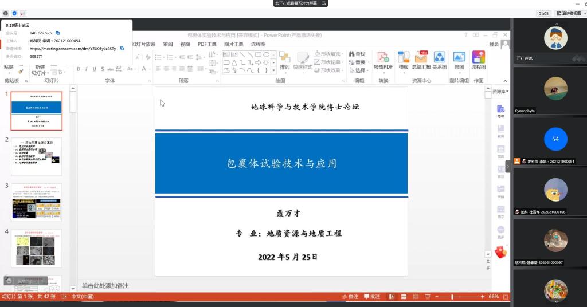Open the Arrange (排列) dropdown
Screen dimensions: 587x307
pyautogui.click(x=285, y=62)
